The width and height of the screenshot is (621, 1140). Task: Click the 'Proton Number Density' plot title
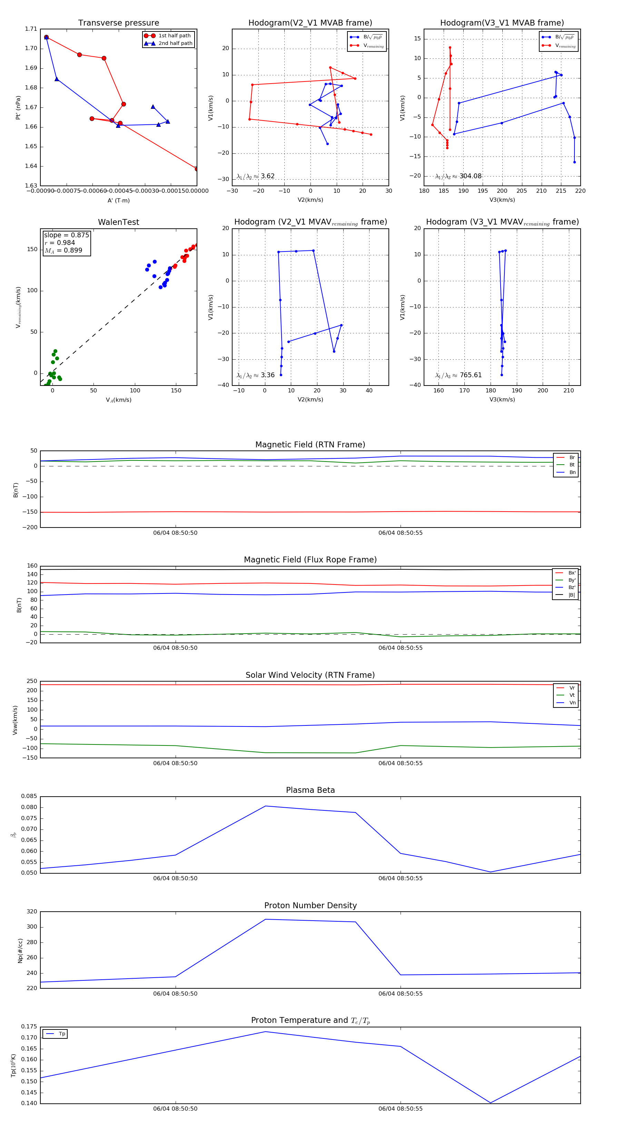(x=310, y=905)
